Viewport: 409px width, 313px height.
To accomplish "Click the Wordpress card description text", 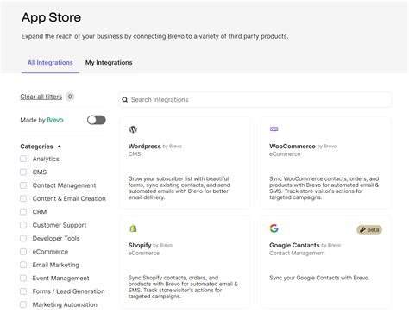I will tap(179, 188).
